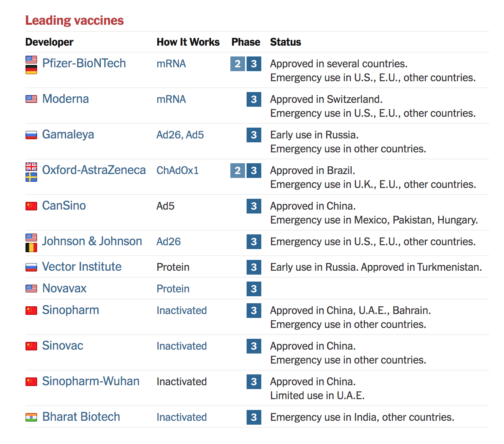This screenshot has width=504, height=444.
Task: Open the Johnson & Johnson link
Action: coord(92,241)
